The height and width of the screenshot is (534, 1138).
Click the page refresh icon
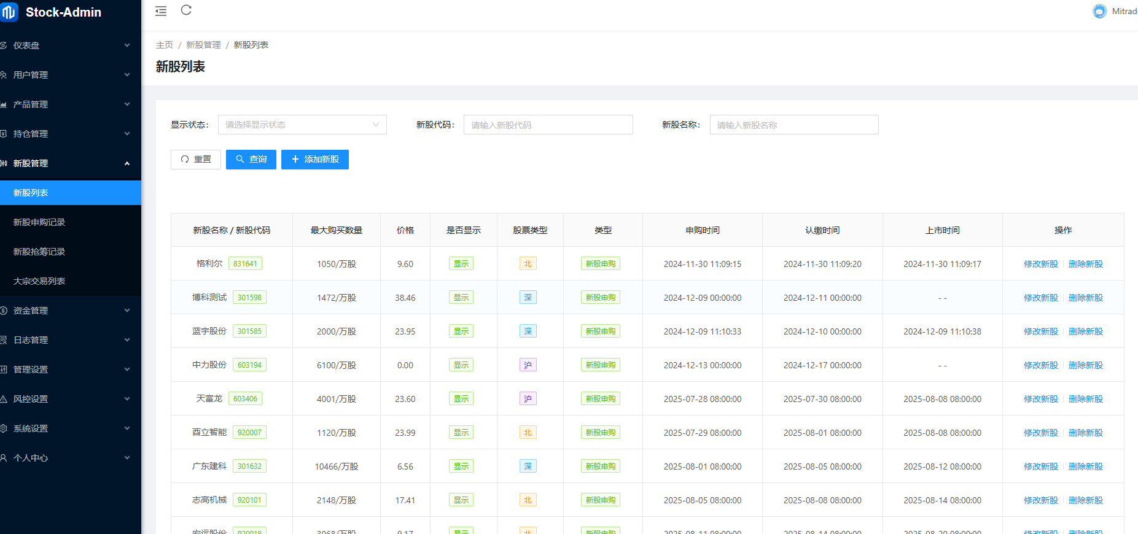[x=186, y=10]
